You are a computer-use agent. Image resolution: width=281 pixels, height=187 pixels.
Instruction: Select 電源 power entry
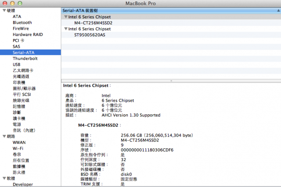[x=17, y=124]
